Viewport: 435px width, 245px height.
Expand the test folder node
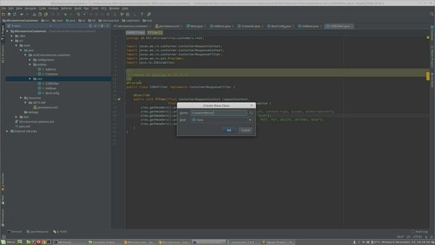16,117
